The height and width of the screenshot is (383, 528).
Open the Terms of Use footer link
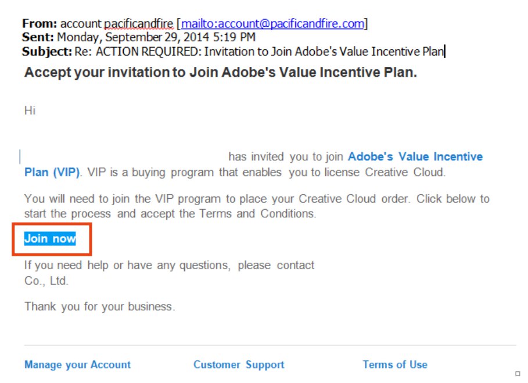click(x=395, y=364)
